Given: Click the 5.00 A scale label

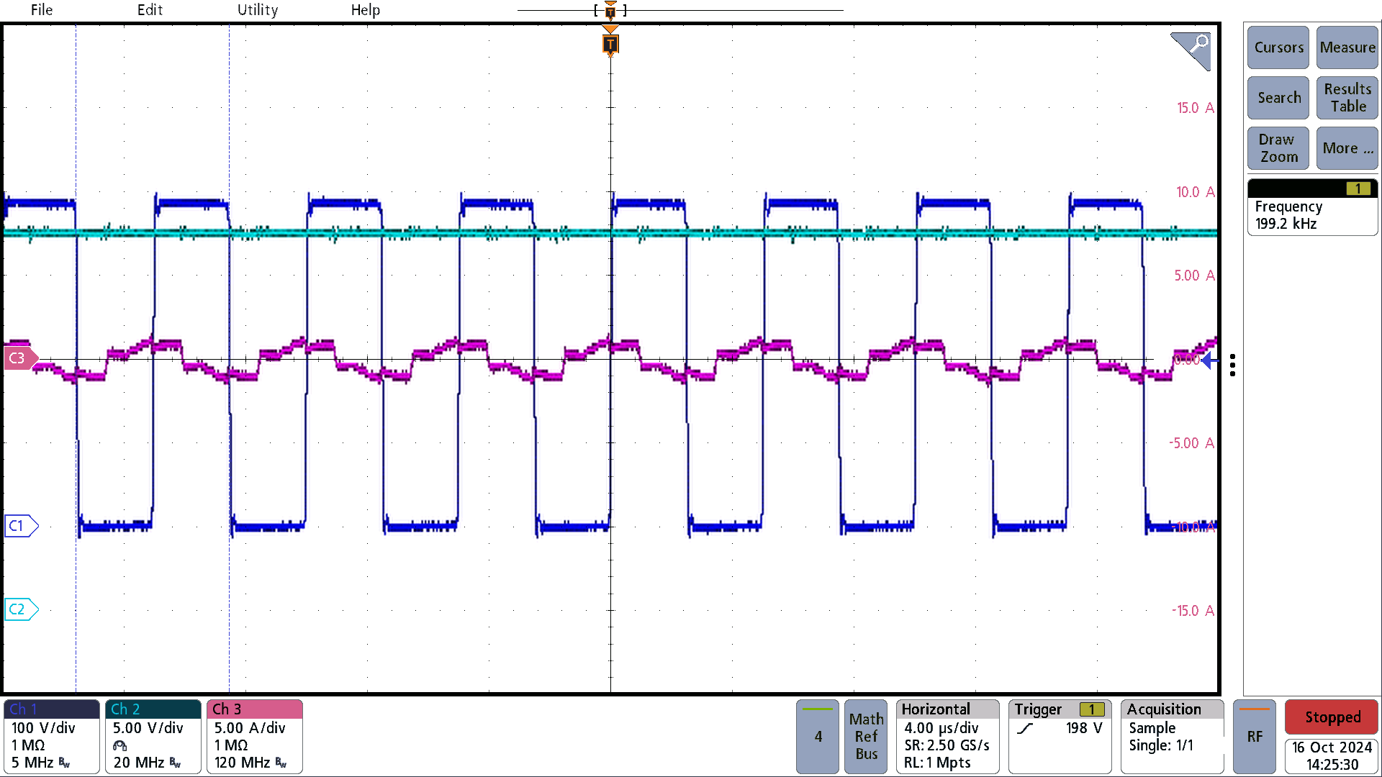Looking at the screenshot, I should coord(1194,276).
